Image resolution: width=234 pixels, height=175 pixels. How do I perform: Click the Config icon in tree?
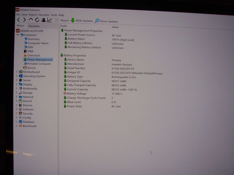(20, 117)
